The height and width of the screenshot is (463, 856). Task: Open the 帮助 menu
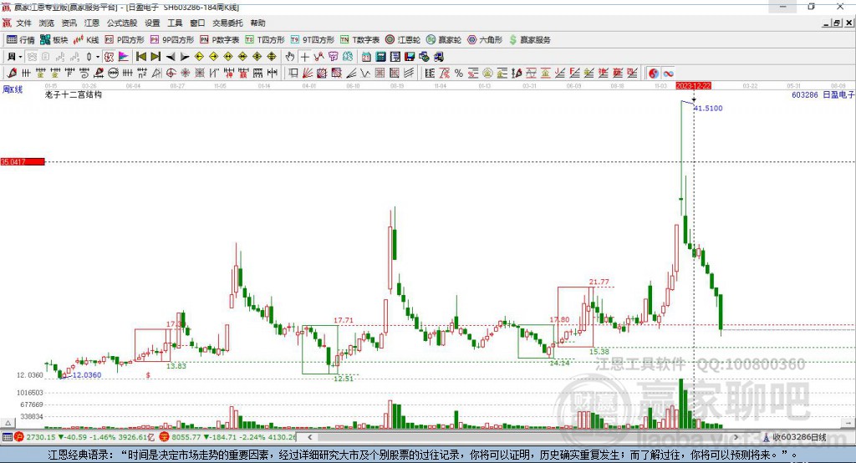tap(257, 23)
